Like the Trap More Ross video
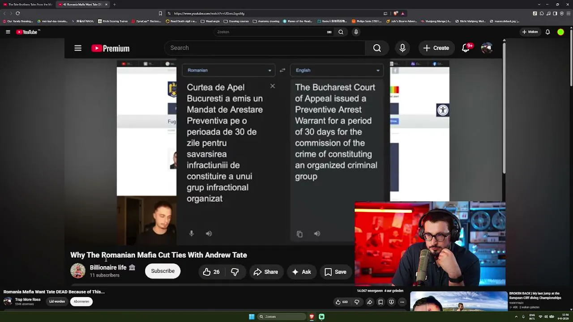Viewport: 573px width, 322px height. (x=342, y=302)
